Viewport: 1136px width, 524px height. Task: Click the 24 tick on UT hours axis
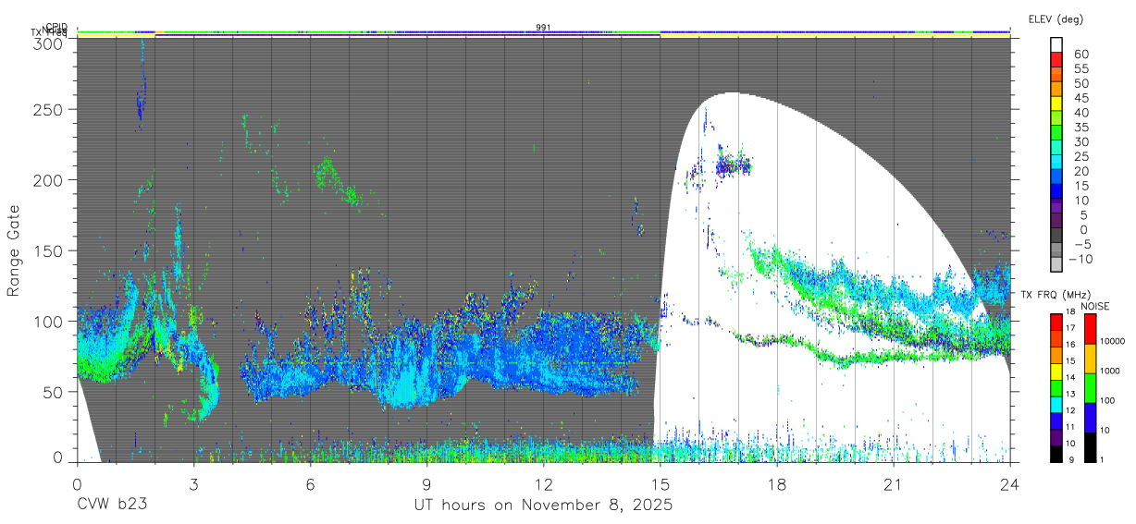tap(1009, 484)
